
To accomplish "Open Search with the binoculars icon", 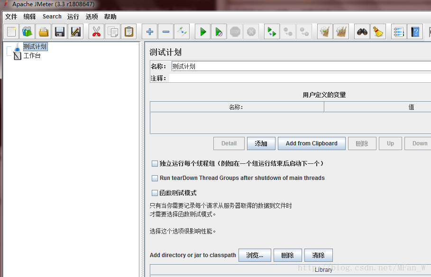I will (362, 32).
